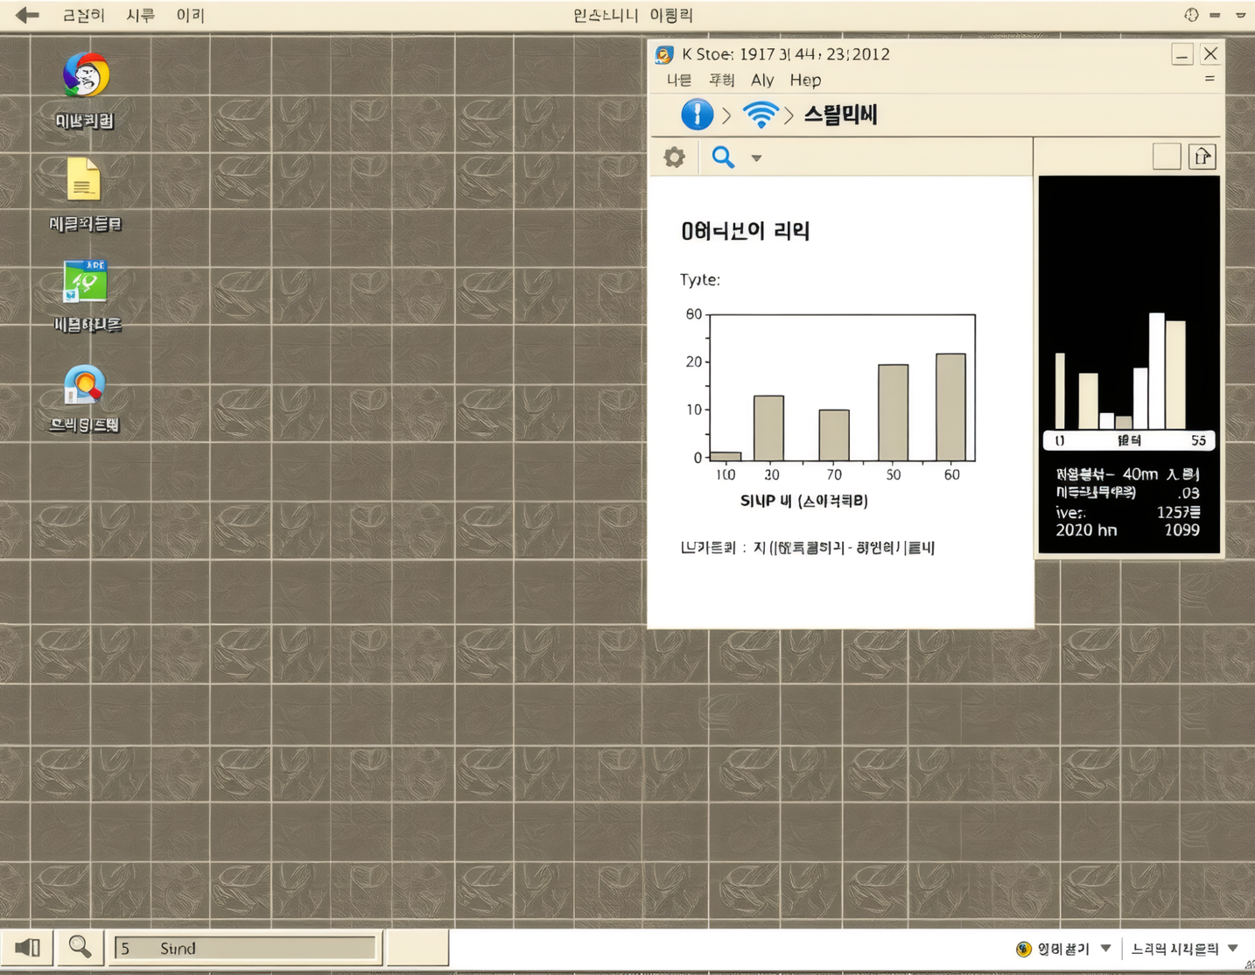This screenshot has height=975, width=1255.
Task: Open the first menu in the top bar
Action: (x=83, y=15)
